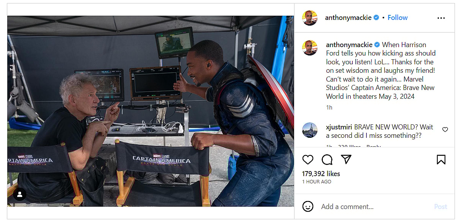
Task: Like xjustmiri's comment with small heart
Action: point(445,129)
